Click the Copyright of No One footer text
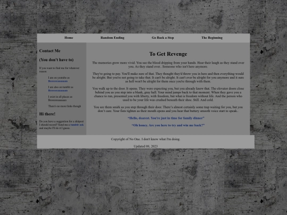This screenshot has width=287, height=215. (146, 139)
